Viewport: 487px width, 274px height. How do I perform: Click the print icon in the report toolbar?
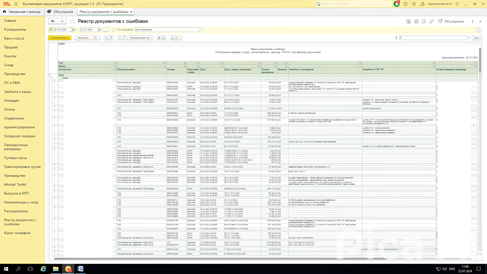[x=159, y=38]
